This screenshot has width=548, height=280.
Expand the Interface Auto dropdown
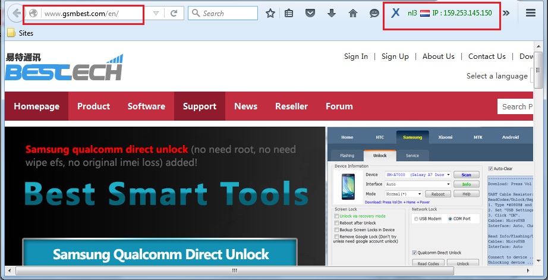pos(448,184)
